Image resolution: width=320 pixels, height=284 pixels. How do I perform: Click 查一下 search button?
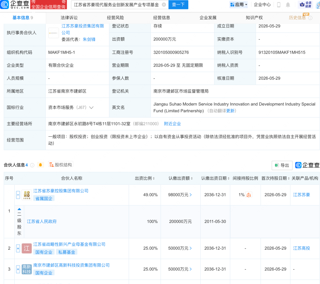coord(178,4)
